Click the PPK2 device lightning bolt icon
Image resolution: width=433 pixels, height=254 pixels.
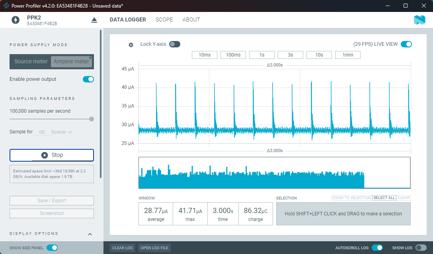point(16,20)
